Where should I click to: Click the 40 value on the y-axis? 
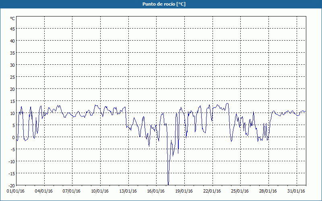[12, 41]
